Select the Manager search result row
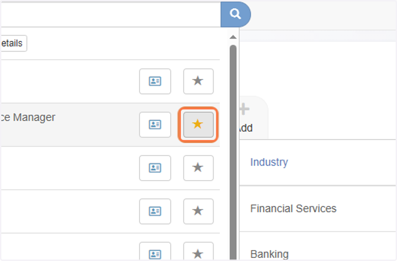 pos(110,125)
